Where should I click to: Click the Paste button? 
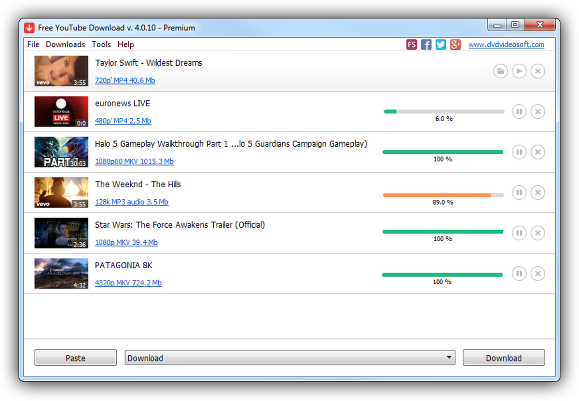click(x=75, y=358)
